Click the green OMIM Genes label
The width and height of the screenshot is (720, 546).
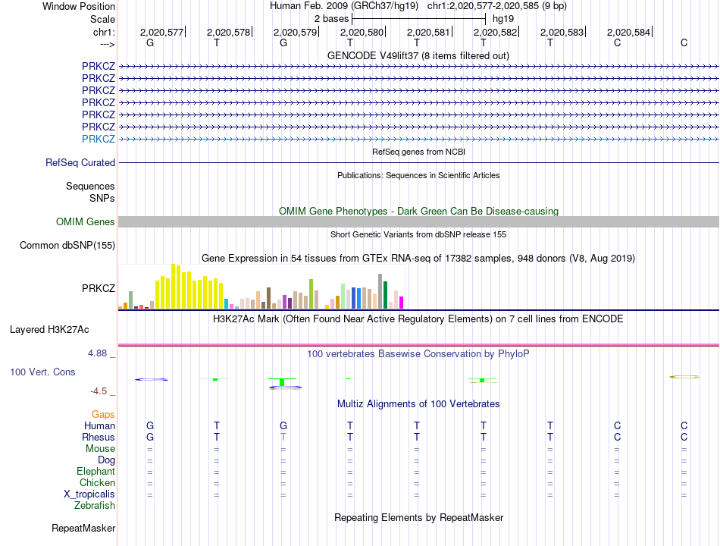(x=85, y=222)
